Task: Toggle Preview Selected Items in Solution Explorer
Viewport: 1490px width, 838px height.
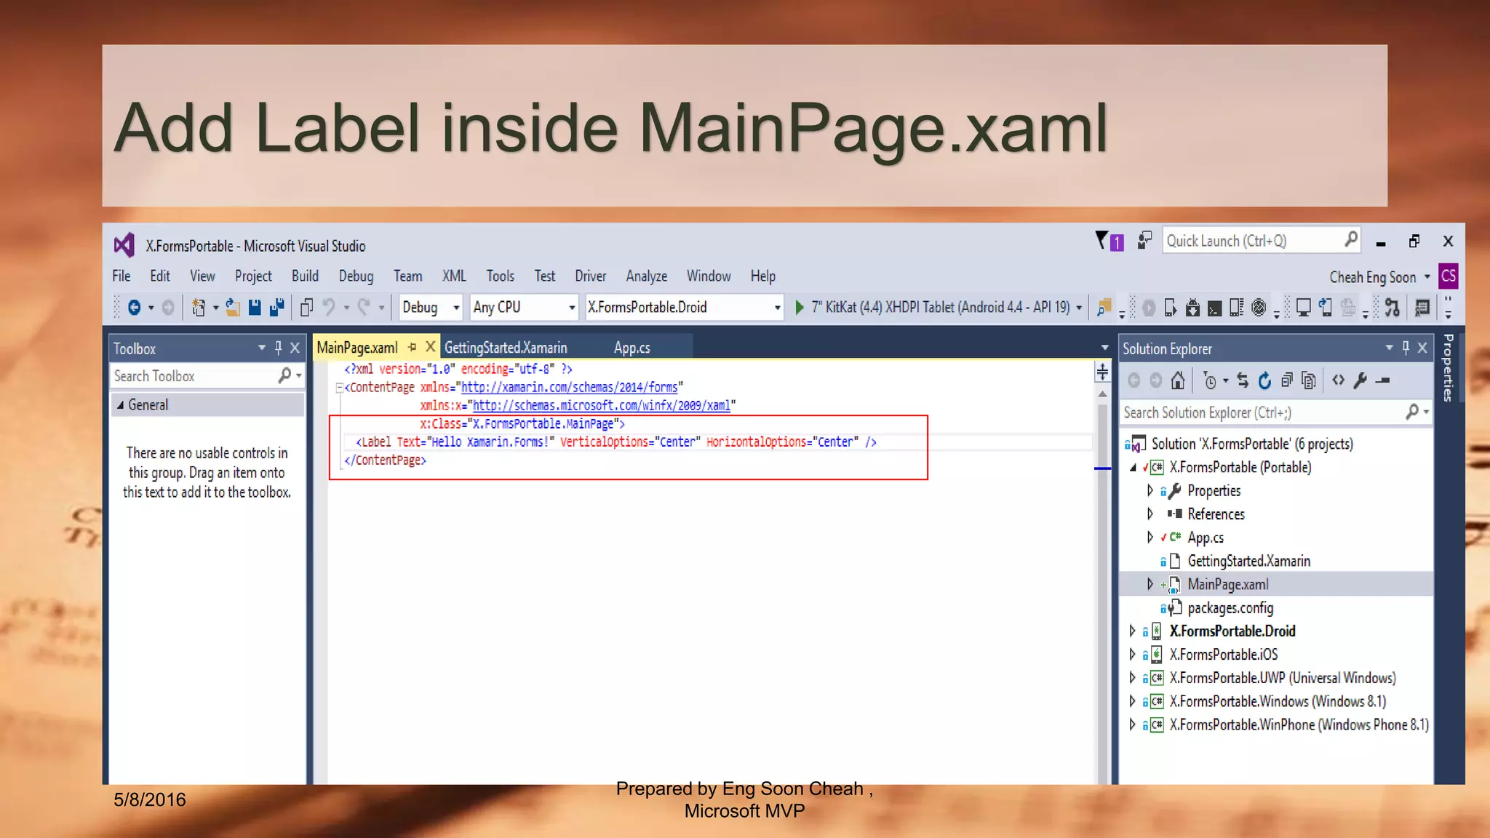Action: (x=1383, y=380)
